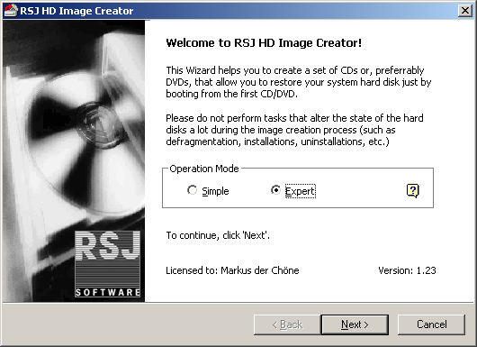Screen dimensions: 477x347
Task: Click the disabled Back button
Action: pyautogui.click(x=287, y=324)
